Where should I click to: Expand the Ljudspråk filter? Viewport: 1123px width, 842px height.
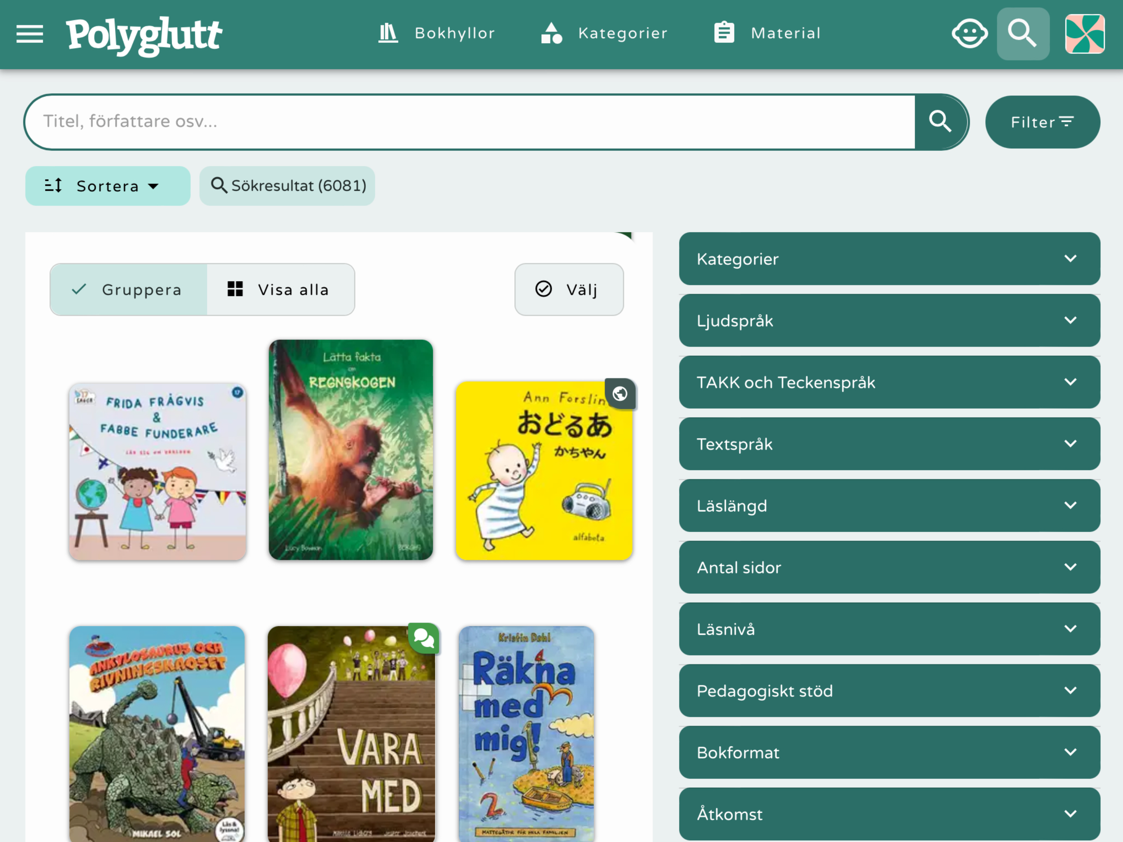click(x=890, y=320)
